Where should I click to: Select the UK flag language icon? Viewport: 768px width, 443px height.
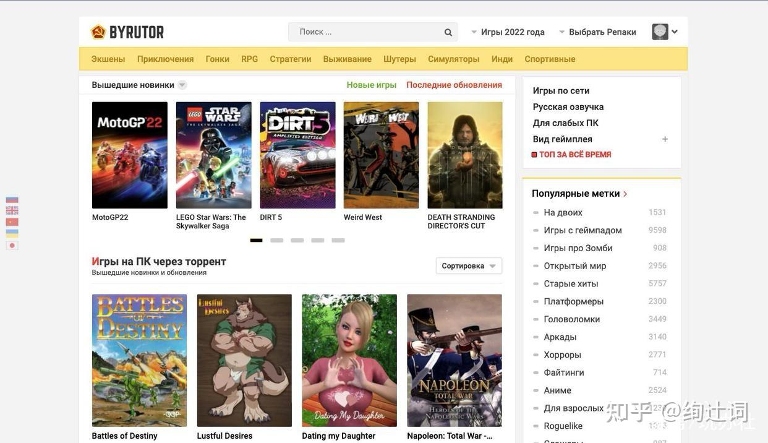click(12, 210)
